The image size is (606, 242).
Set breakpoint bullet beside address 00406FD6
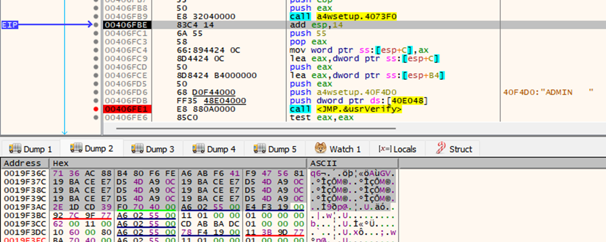96,92
